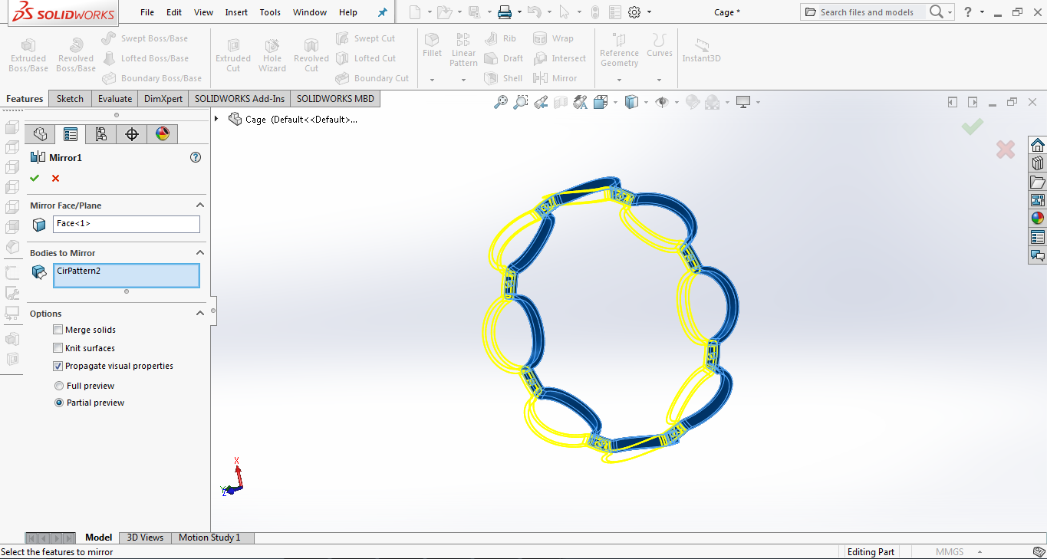Click the Face<1> mirror plane selection box
The image size is (1047, 559).
click(127, 224)
